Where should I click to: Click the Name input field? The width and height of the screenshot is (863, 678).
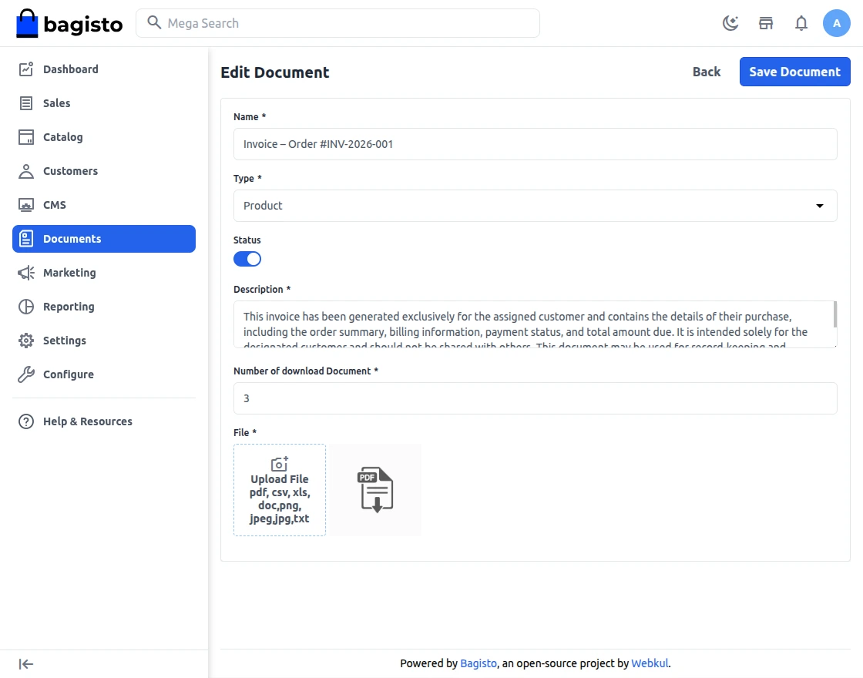pos(535,144)
